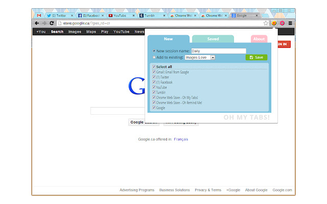
Task: Uncheck the (1) Twitter checkbox
Action: (154, 77)
